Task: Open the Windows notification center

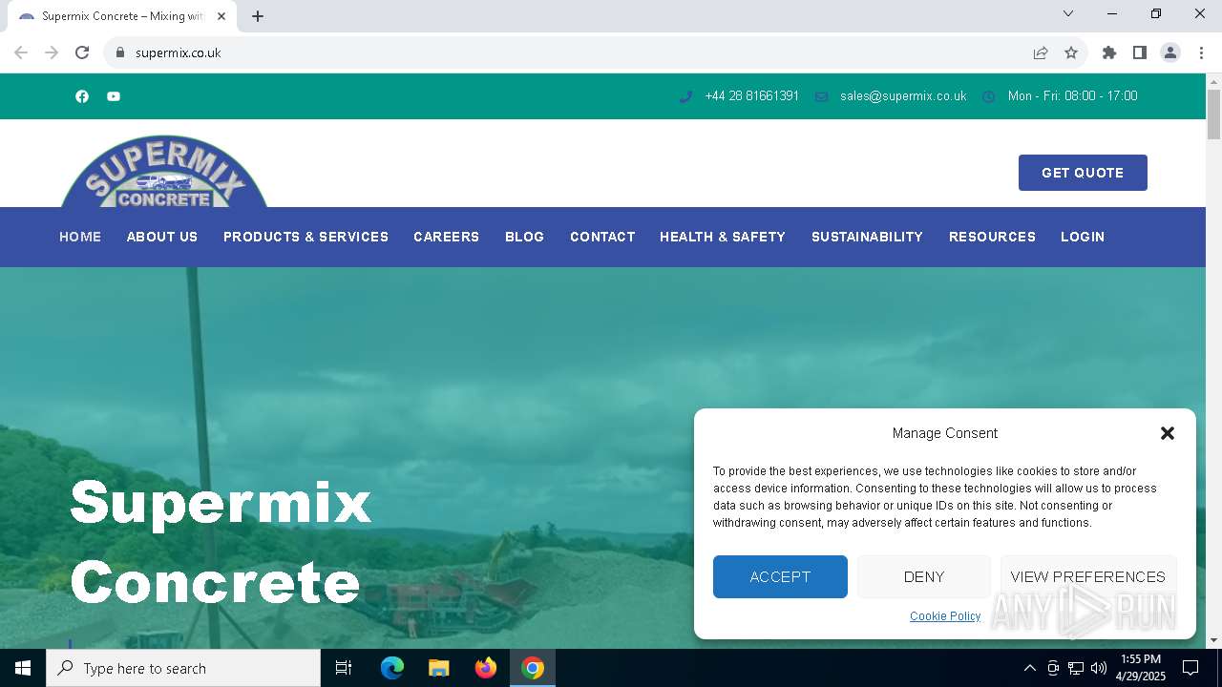Action: [x=1190, y=668]
